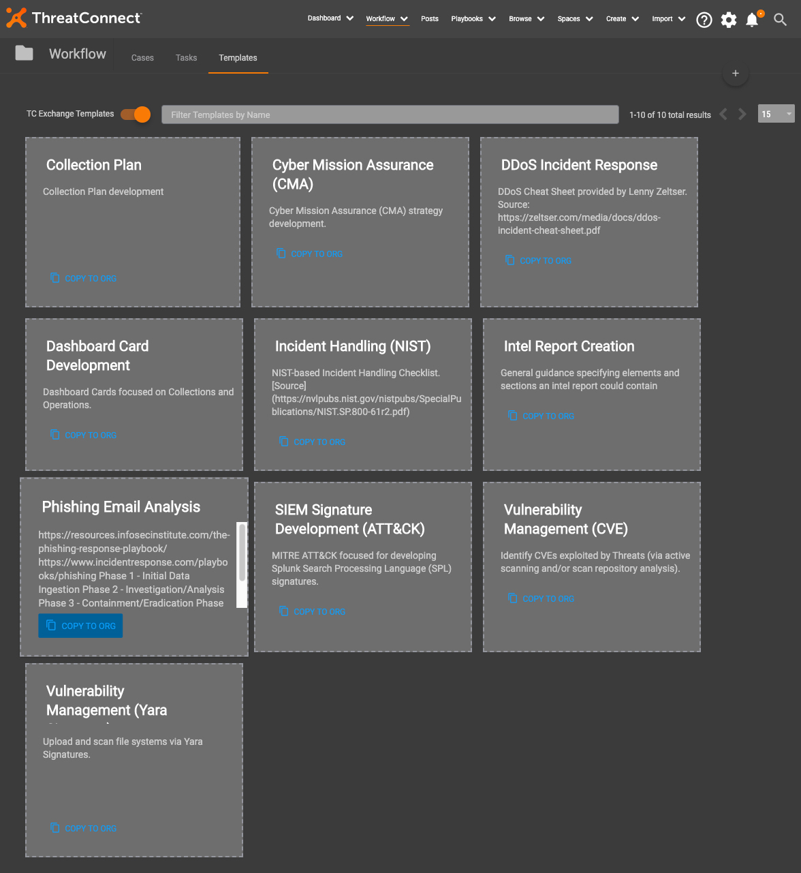The height and width of the screenshot is (873, 801).
Task: Go to next results page arrow
Action: tap(742, 114)
